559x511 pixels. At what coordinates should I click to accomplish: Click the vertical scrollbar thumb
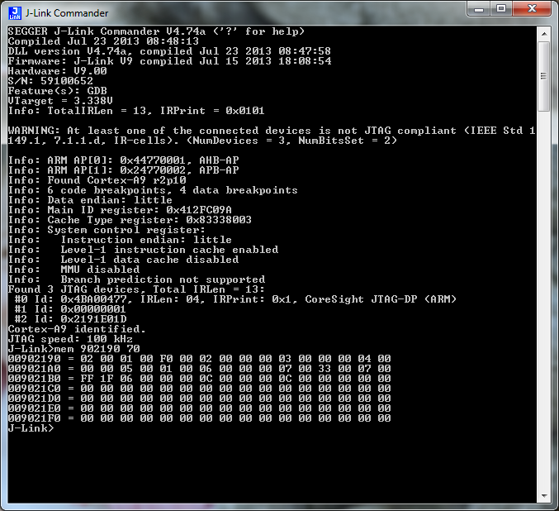(544, 76)
